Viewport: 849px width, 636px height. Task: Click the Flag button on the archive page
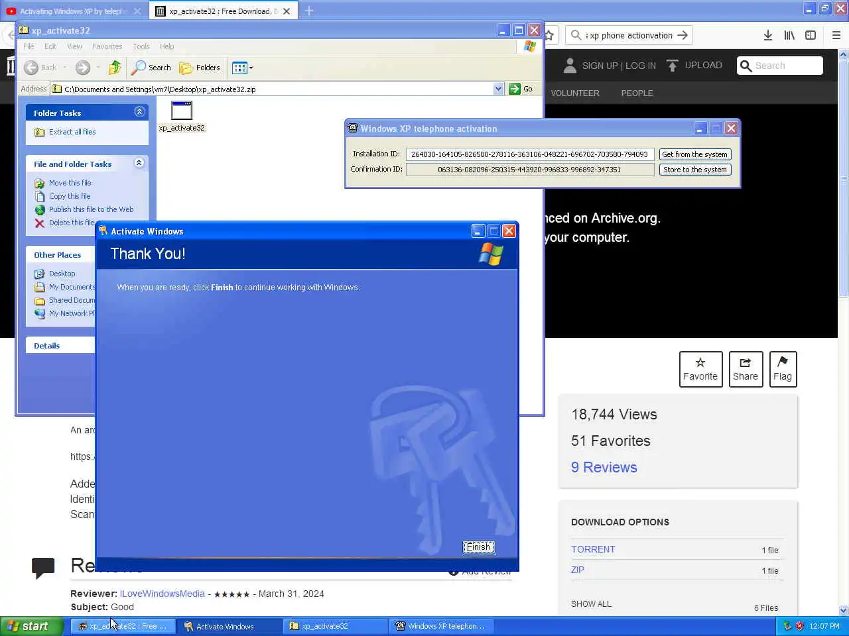tap(783, 369)
